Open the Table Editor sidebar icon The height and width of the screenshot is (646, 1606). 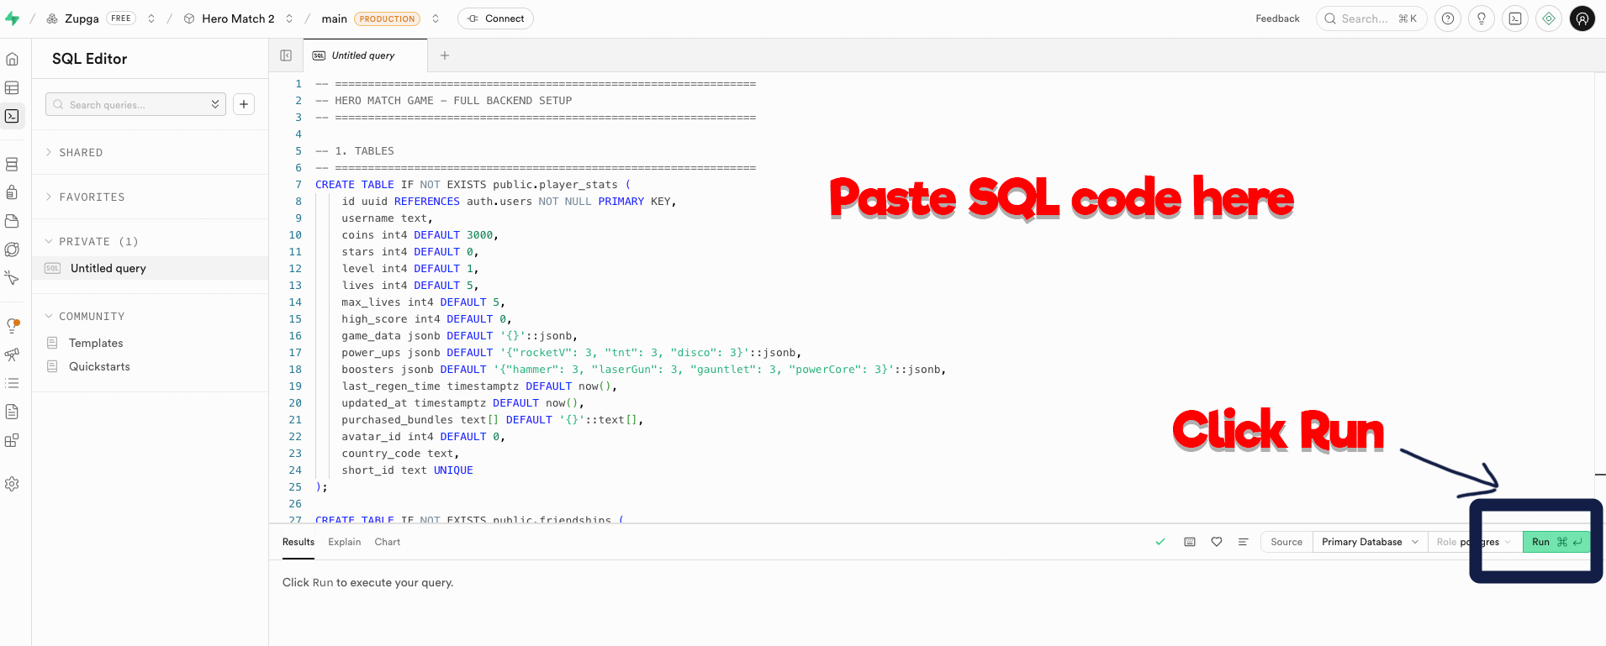coord(12,87)
